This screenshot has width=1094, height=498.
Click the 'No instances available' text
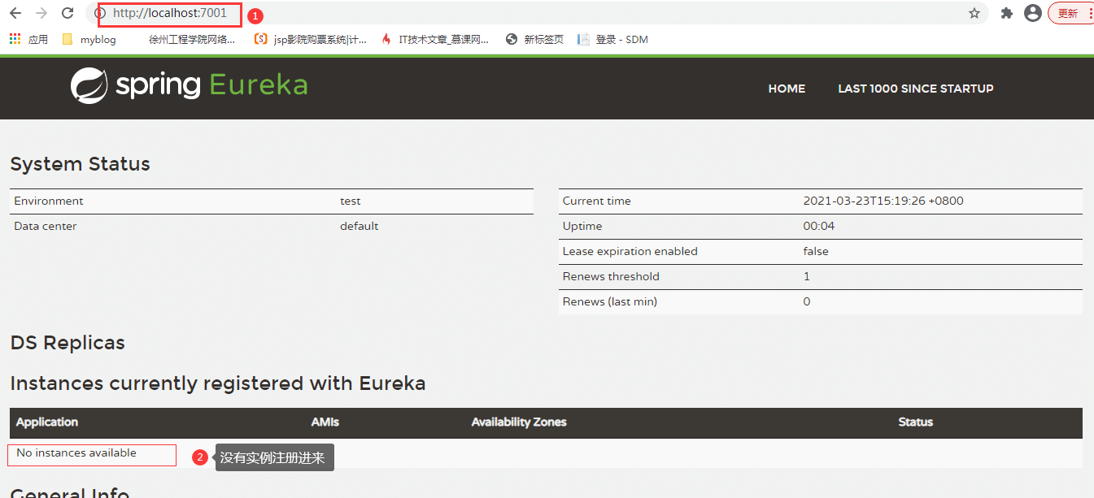(76, 453)
